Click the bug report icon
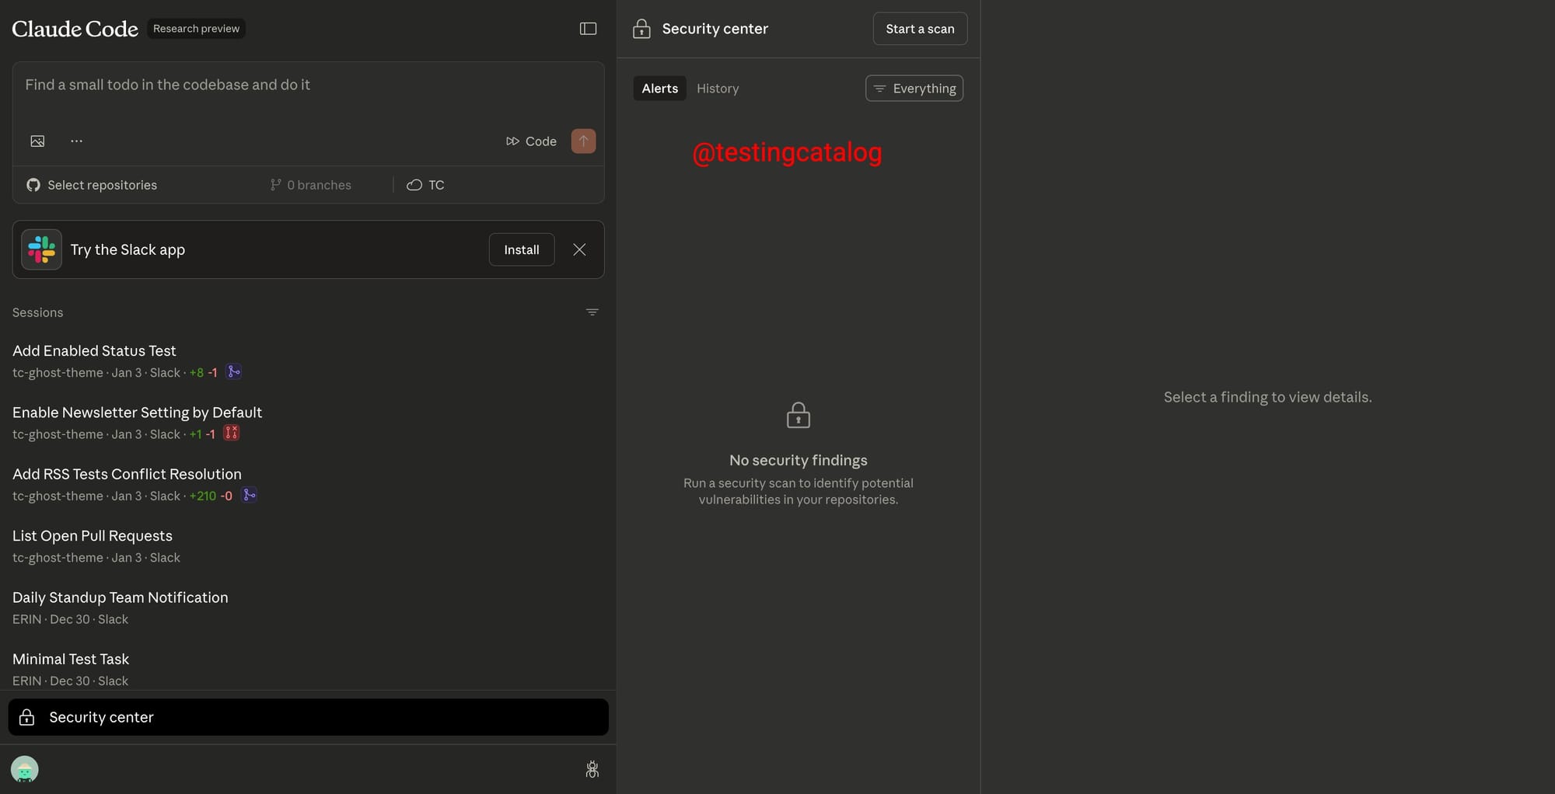The image size is (1555, 794). pos(592,769)
